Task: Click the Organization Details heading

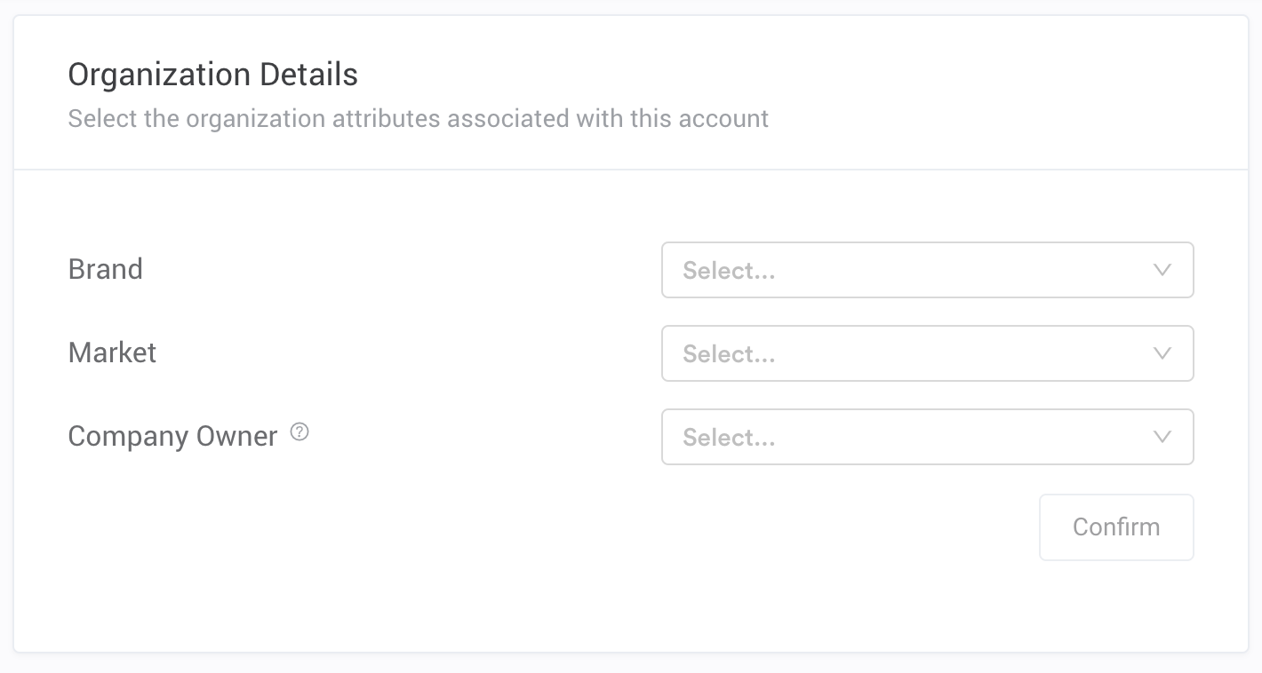Action: pyautogui.click(x=213, y=75)
